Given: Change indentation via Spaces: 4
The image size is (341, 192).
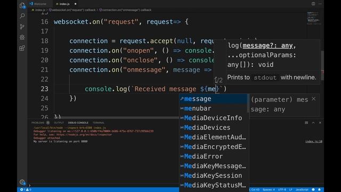Looking at the screenshot, I should tap(269, 190).
